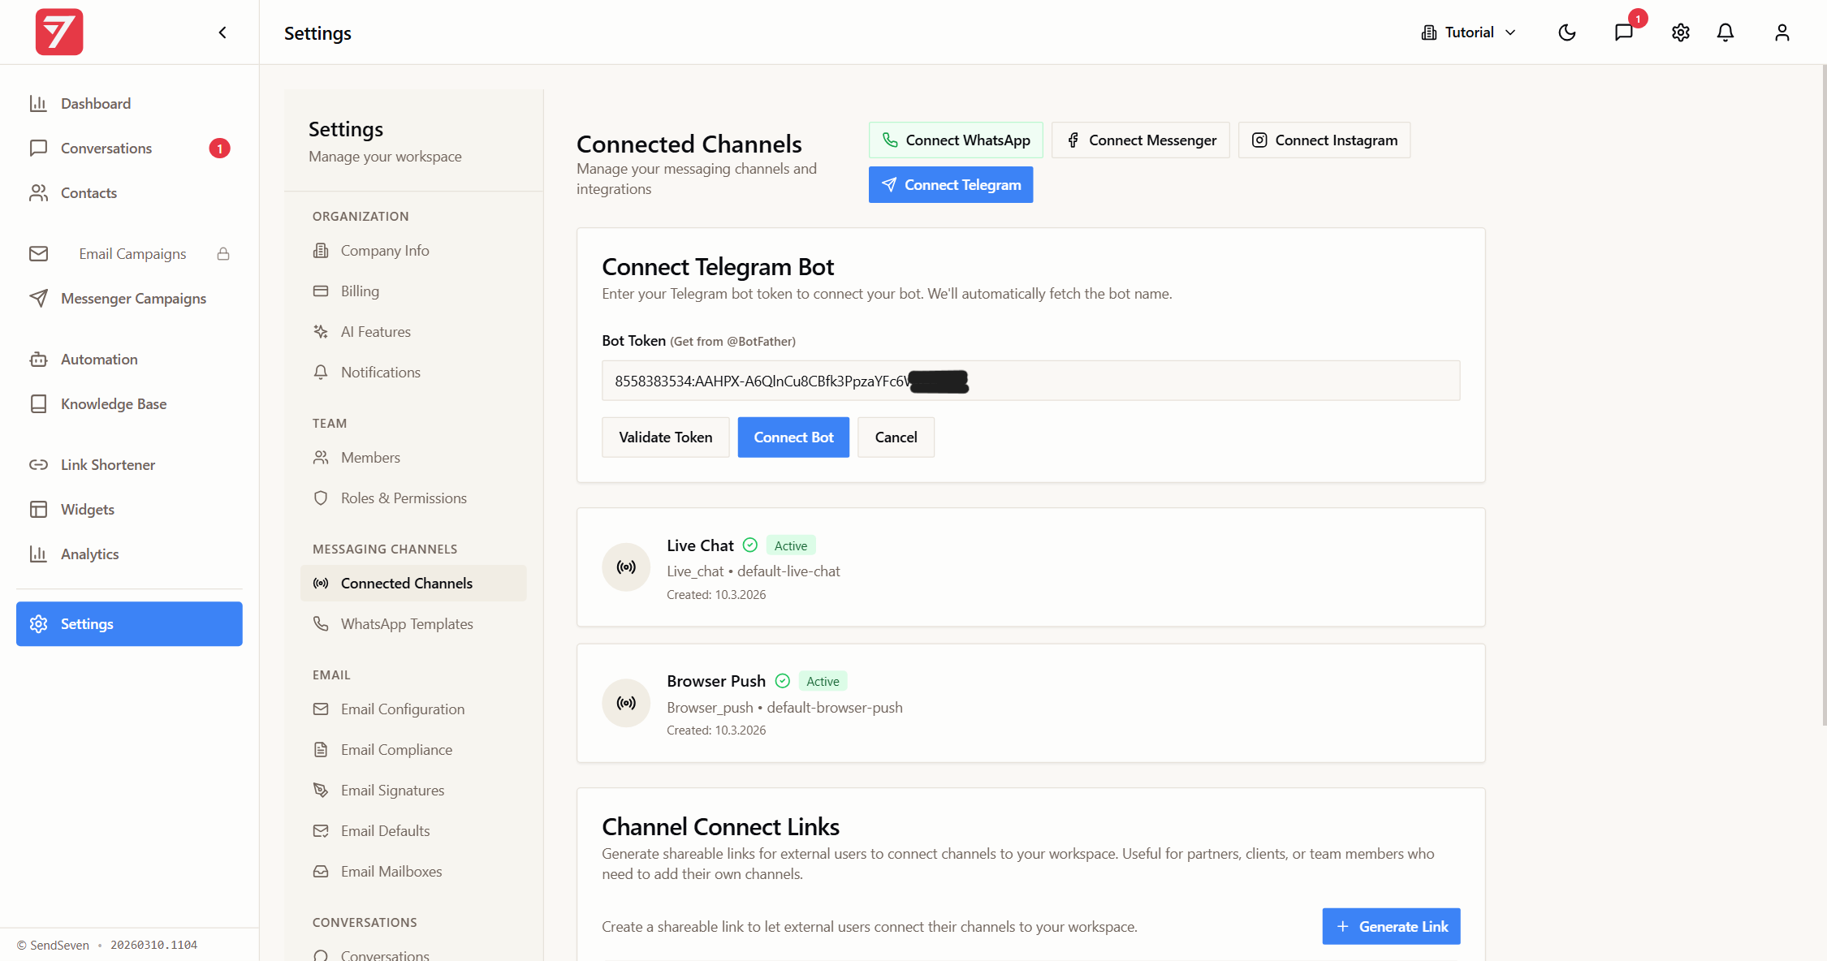The image size is (1827, 961).
Task: Open Conversations in the main sidebar
Action: pyautogui.click(x=129, y=148)
